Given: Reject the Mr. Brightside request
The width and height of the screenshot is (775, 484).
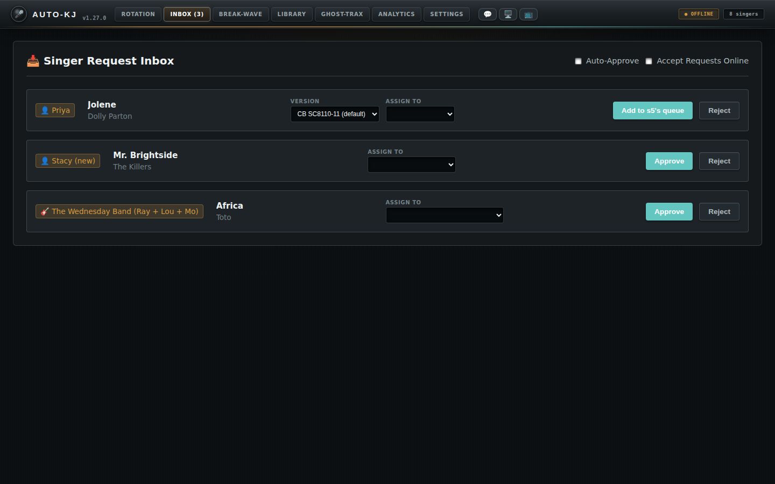Looking at the screenshot, I should pos(719,161).
